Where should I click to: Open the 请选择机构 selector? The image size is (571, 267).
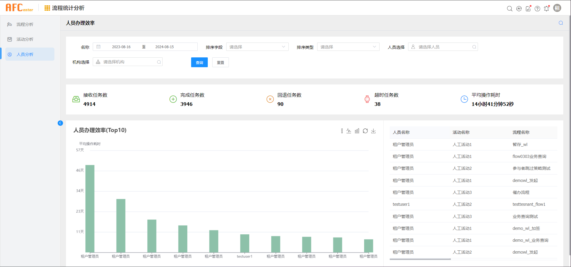128,62
